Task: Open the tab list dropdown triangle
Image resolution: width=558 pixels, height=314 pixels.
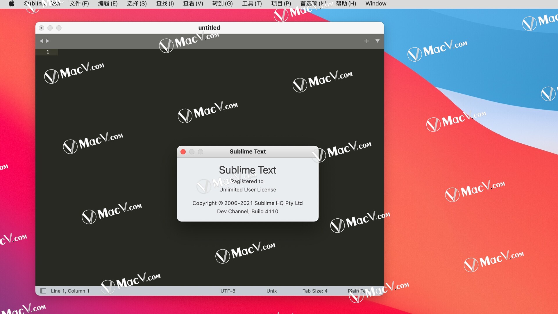Action: 377,41
